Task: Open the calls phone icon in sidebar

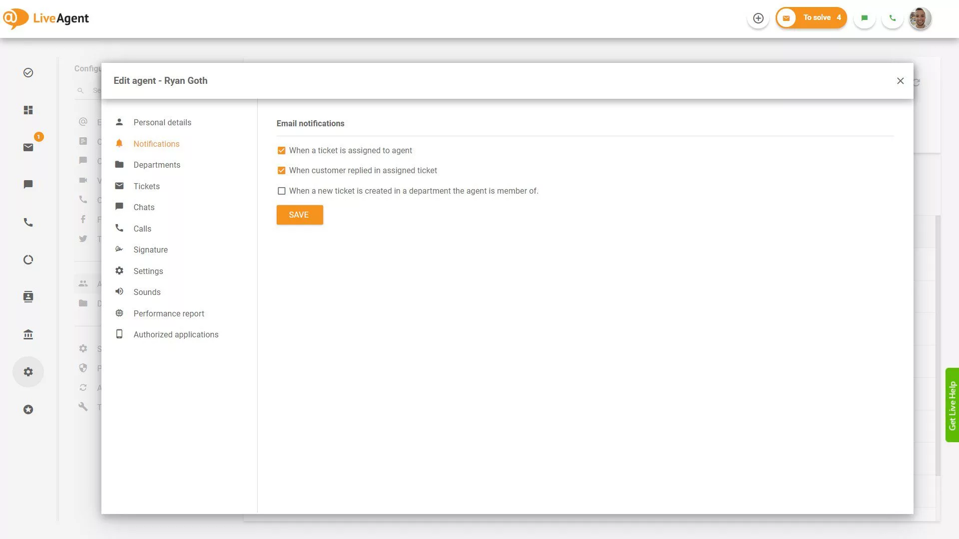Action: coord(28,222)
